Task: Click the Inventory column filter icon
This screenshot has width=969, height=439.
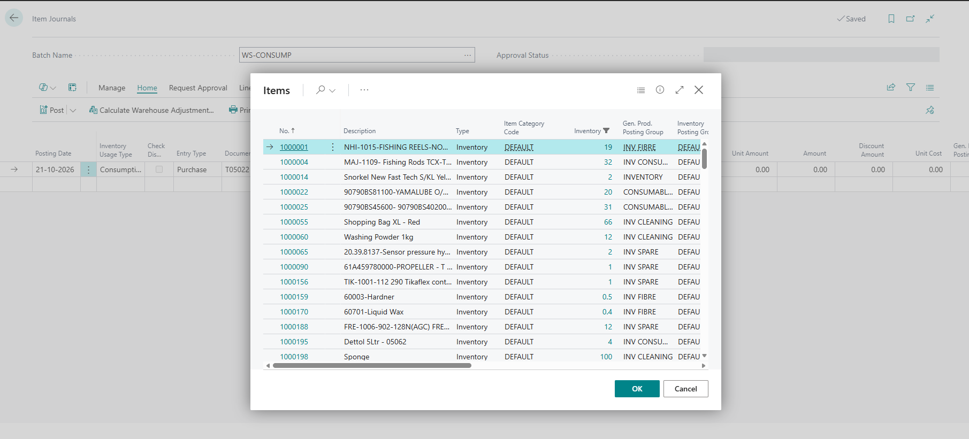Action: tap(606, 130)
